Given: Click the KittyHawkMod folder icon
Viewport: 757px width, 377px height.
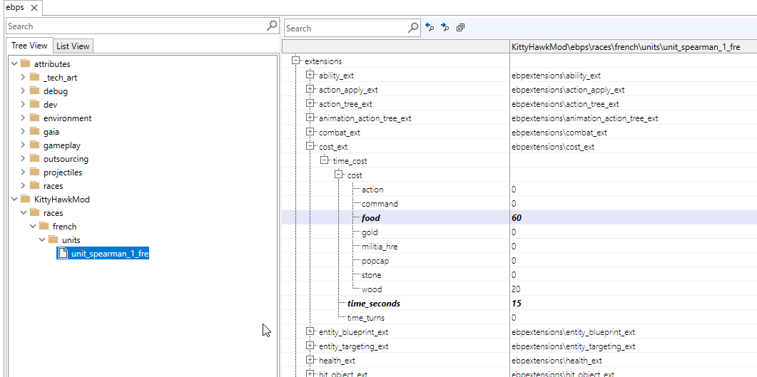Looking at the screenshot, I should pyautogui.click(x=26, y=199).
